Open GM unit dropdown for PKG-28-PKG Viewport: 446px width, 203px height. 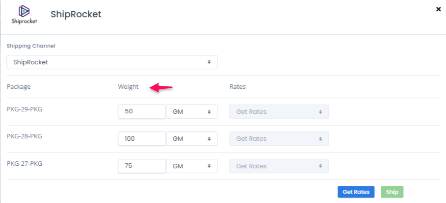(192, 138)
